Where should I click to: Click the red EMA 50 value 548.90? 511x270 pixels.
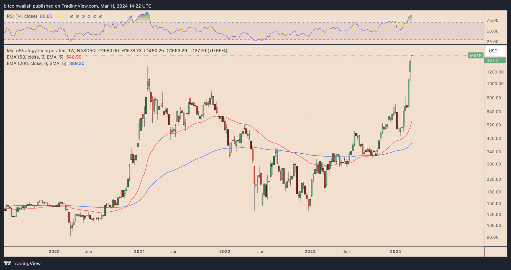click(74, 57)
